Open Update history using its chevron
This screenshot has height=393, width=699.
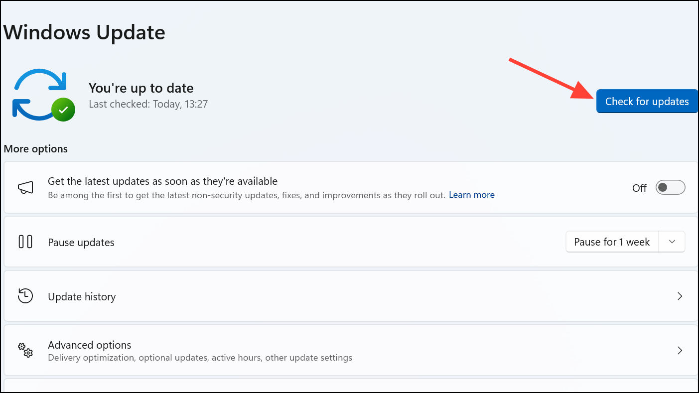click(x=680, y=296)
